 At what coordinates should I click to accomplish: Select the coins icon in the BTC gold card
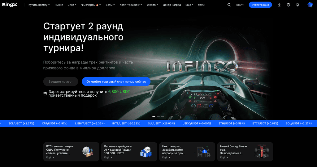tap(88, 152)
